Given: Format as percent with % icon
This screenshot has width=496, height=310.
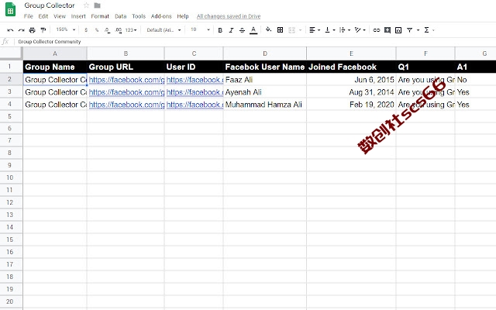Looking at the screenshot, I should pos(97,30).
